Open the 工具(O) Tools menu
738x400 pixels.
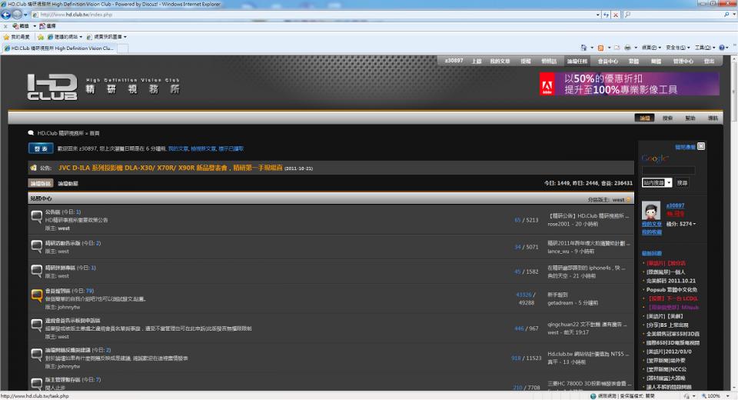coord(705,48)
